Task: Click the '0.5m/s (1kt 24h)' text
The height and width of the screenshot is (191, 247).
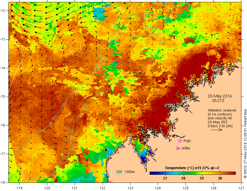Action: point(220,126)
